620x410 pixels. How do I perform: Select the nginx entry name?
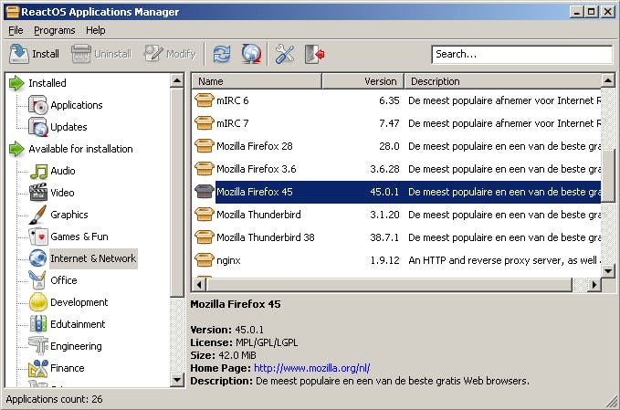[228, 260]
